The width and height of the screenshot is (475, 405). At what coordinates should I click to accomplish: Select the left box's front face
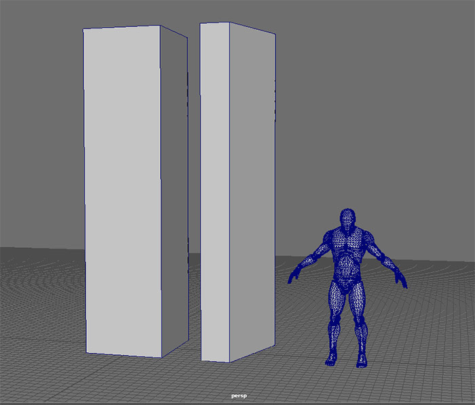pyautogui.click(x=122, y=190)
